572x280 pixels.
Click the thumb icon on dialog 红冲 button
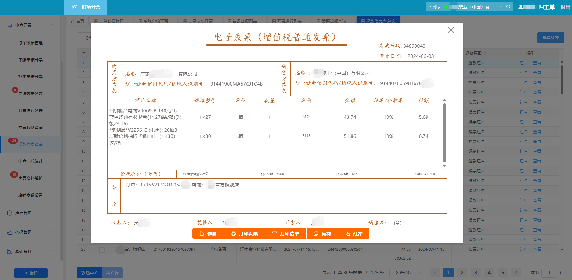[348, 234]
